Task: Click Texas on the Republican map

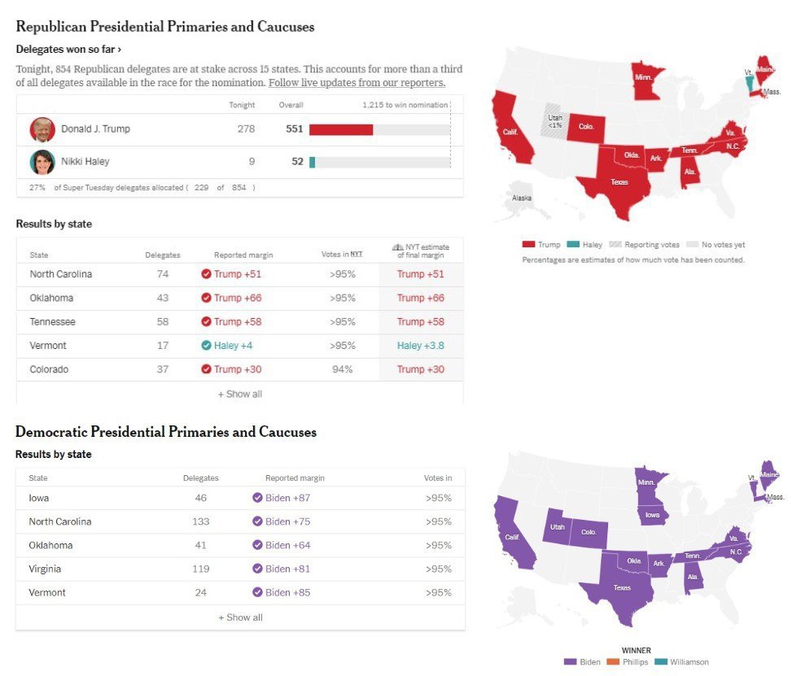Action: [620, 181]
